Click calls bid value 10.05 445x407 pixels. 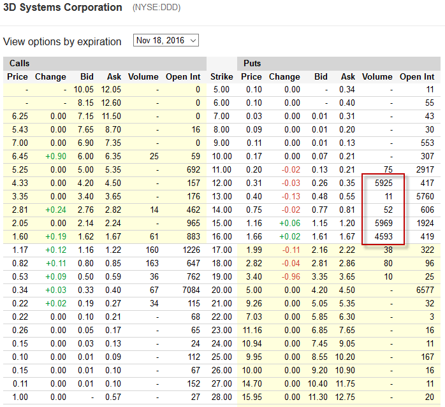(x=84, y=90)
